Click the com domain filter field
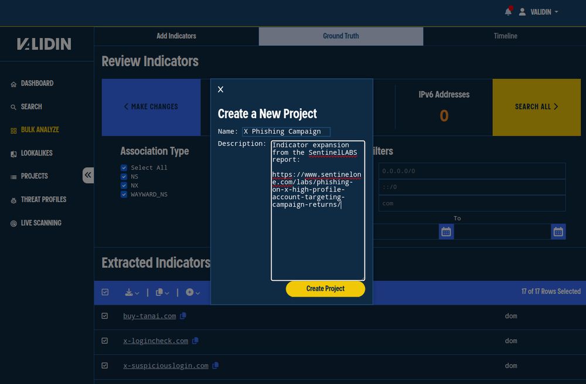The image size is (586, 384). (472, 203)
